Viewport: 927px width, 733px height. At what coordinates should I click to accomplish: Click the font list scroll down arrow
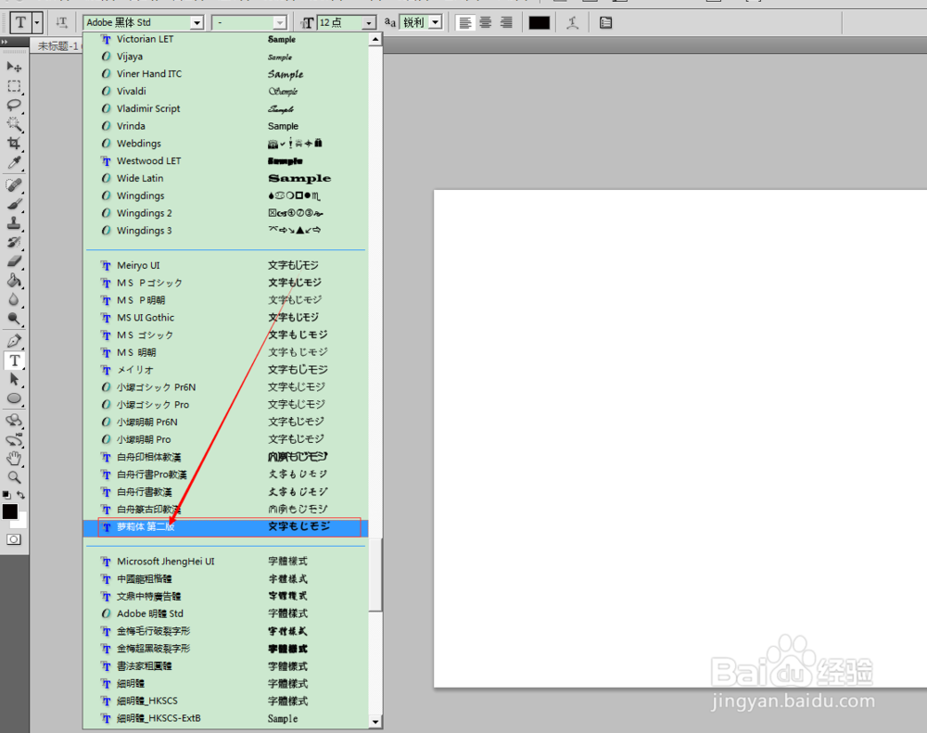(x=375, y=721)
